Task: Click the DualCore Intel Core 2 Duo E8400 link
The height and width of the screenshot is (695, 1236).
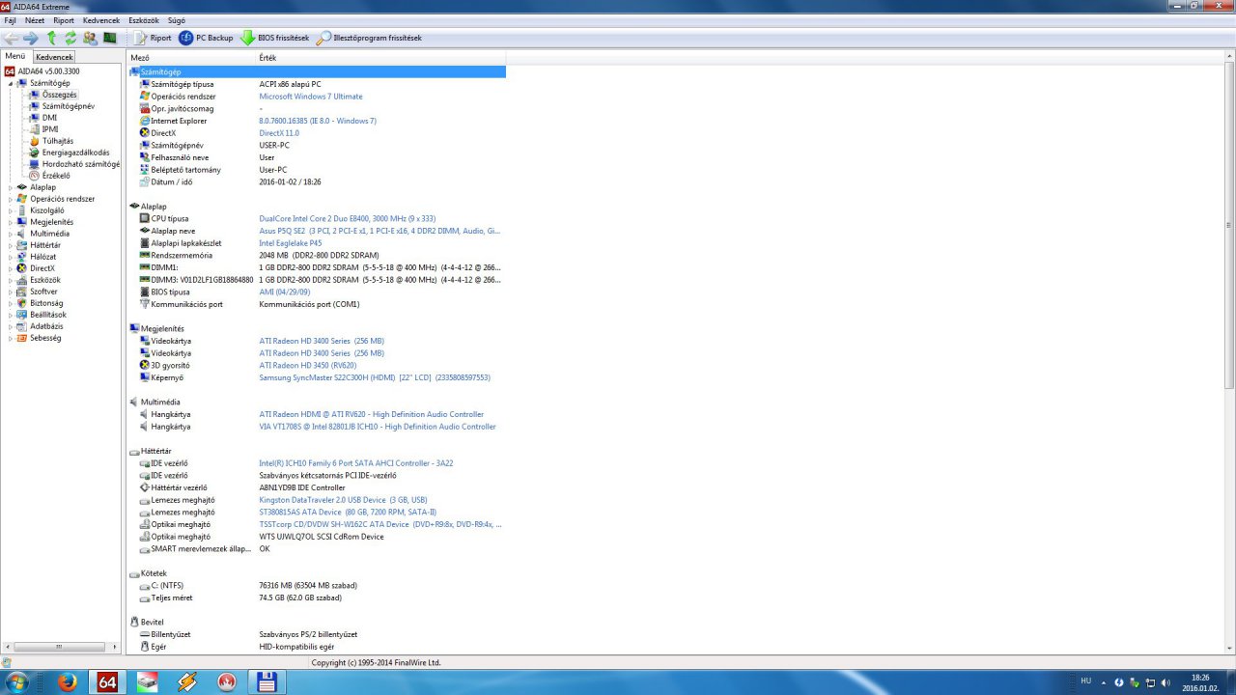Action: tap(347, 218)
